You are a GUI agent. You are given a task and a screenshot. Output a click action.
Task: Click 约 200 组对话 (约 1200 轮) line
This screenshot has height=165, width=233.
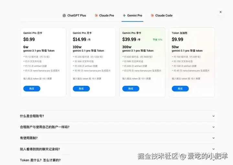[x=88, y=57]
